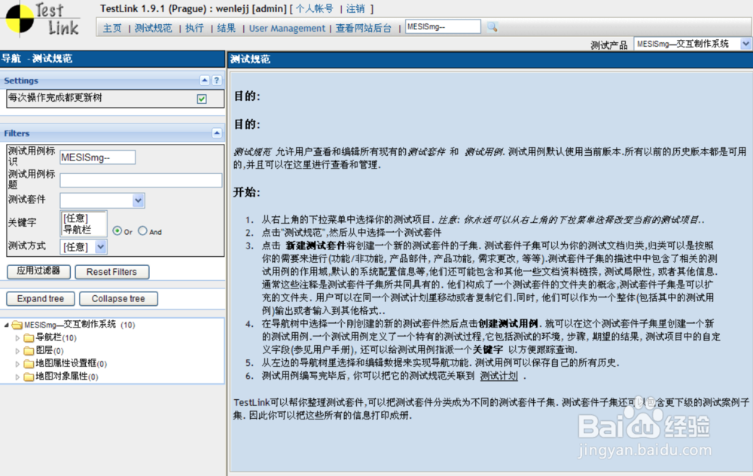The width and height of the screenshot is (753, 476).
Task: Click the 地图属性设置框(0) folder icon
Action: point(27,363)
